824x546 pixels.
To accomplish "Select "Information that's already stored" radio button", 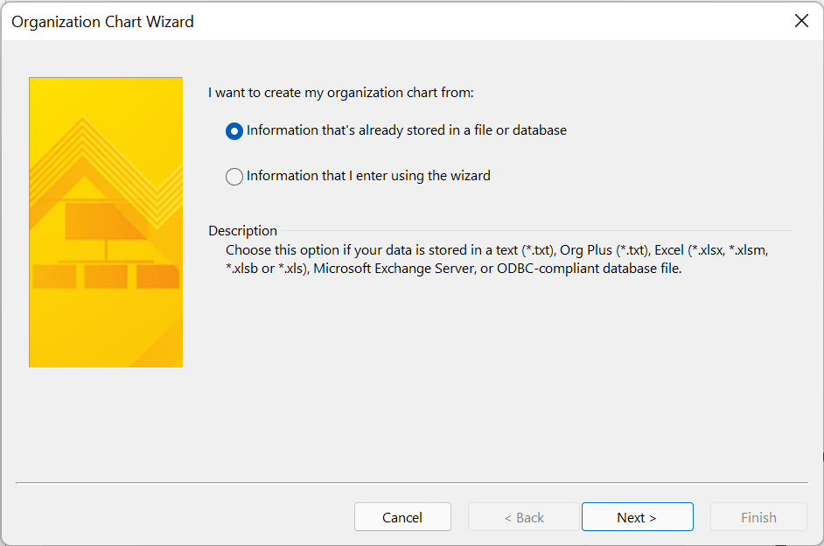I will (234, 130).
